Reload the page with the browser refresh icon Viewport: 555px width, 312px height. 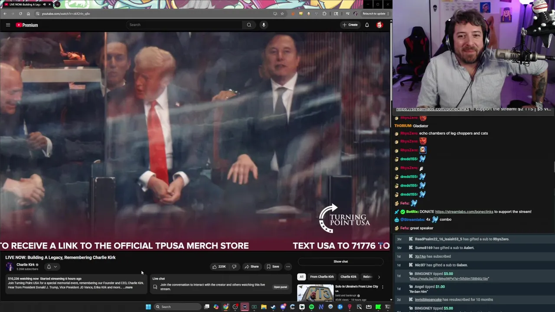20,13
